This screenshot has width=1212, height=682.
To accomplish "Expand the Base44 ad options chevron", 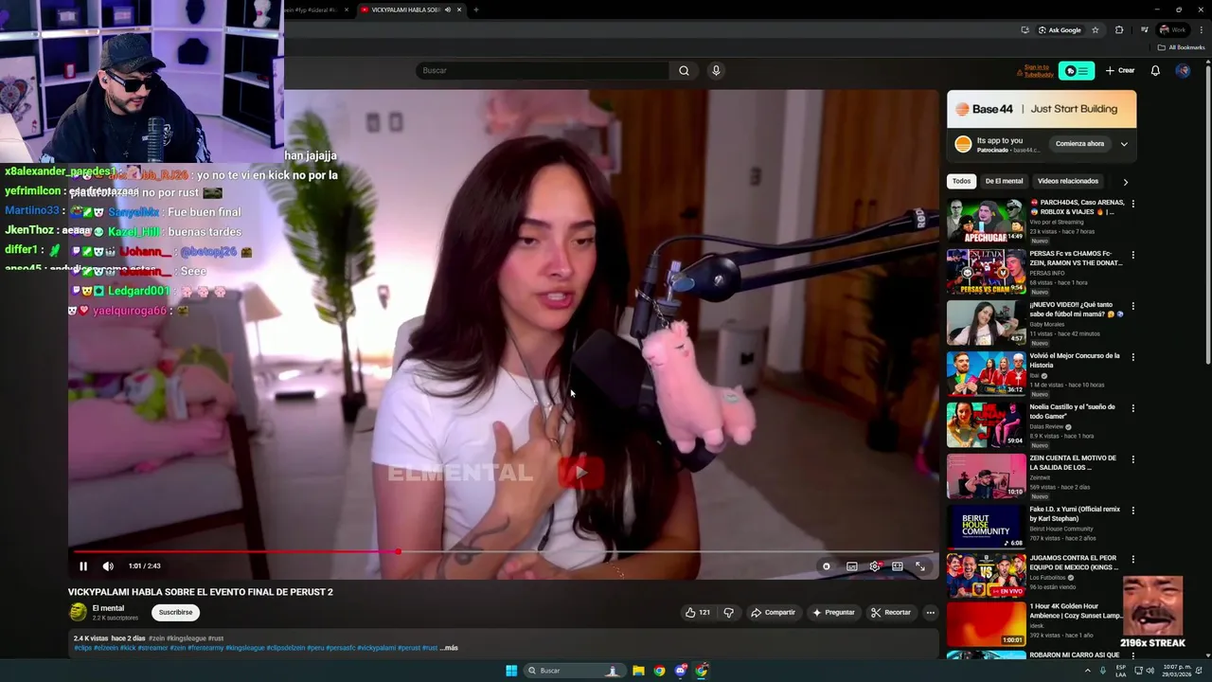I will coord(1124,144).
